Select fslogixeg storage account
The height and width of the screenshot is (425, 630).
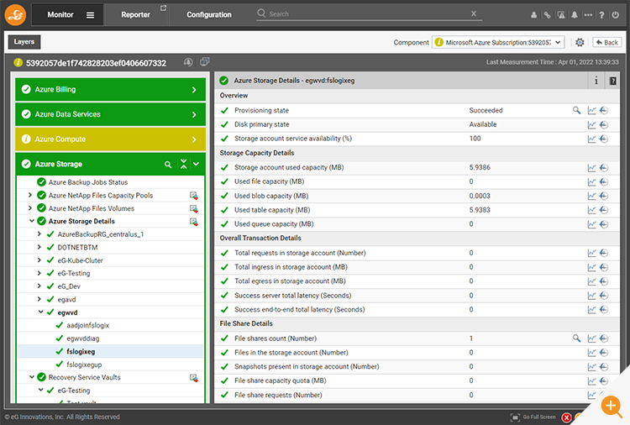(81, 351)
